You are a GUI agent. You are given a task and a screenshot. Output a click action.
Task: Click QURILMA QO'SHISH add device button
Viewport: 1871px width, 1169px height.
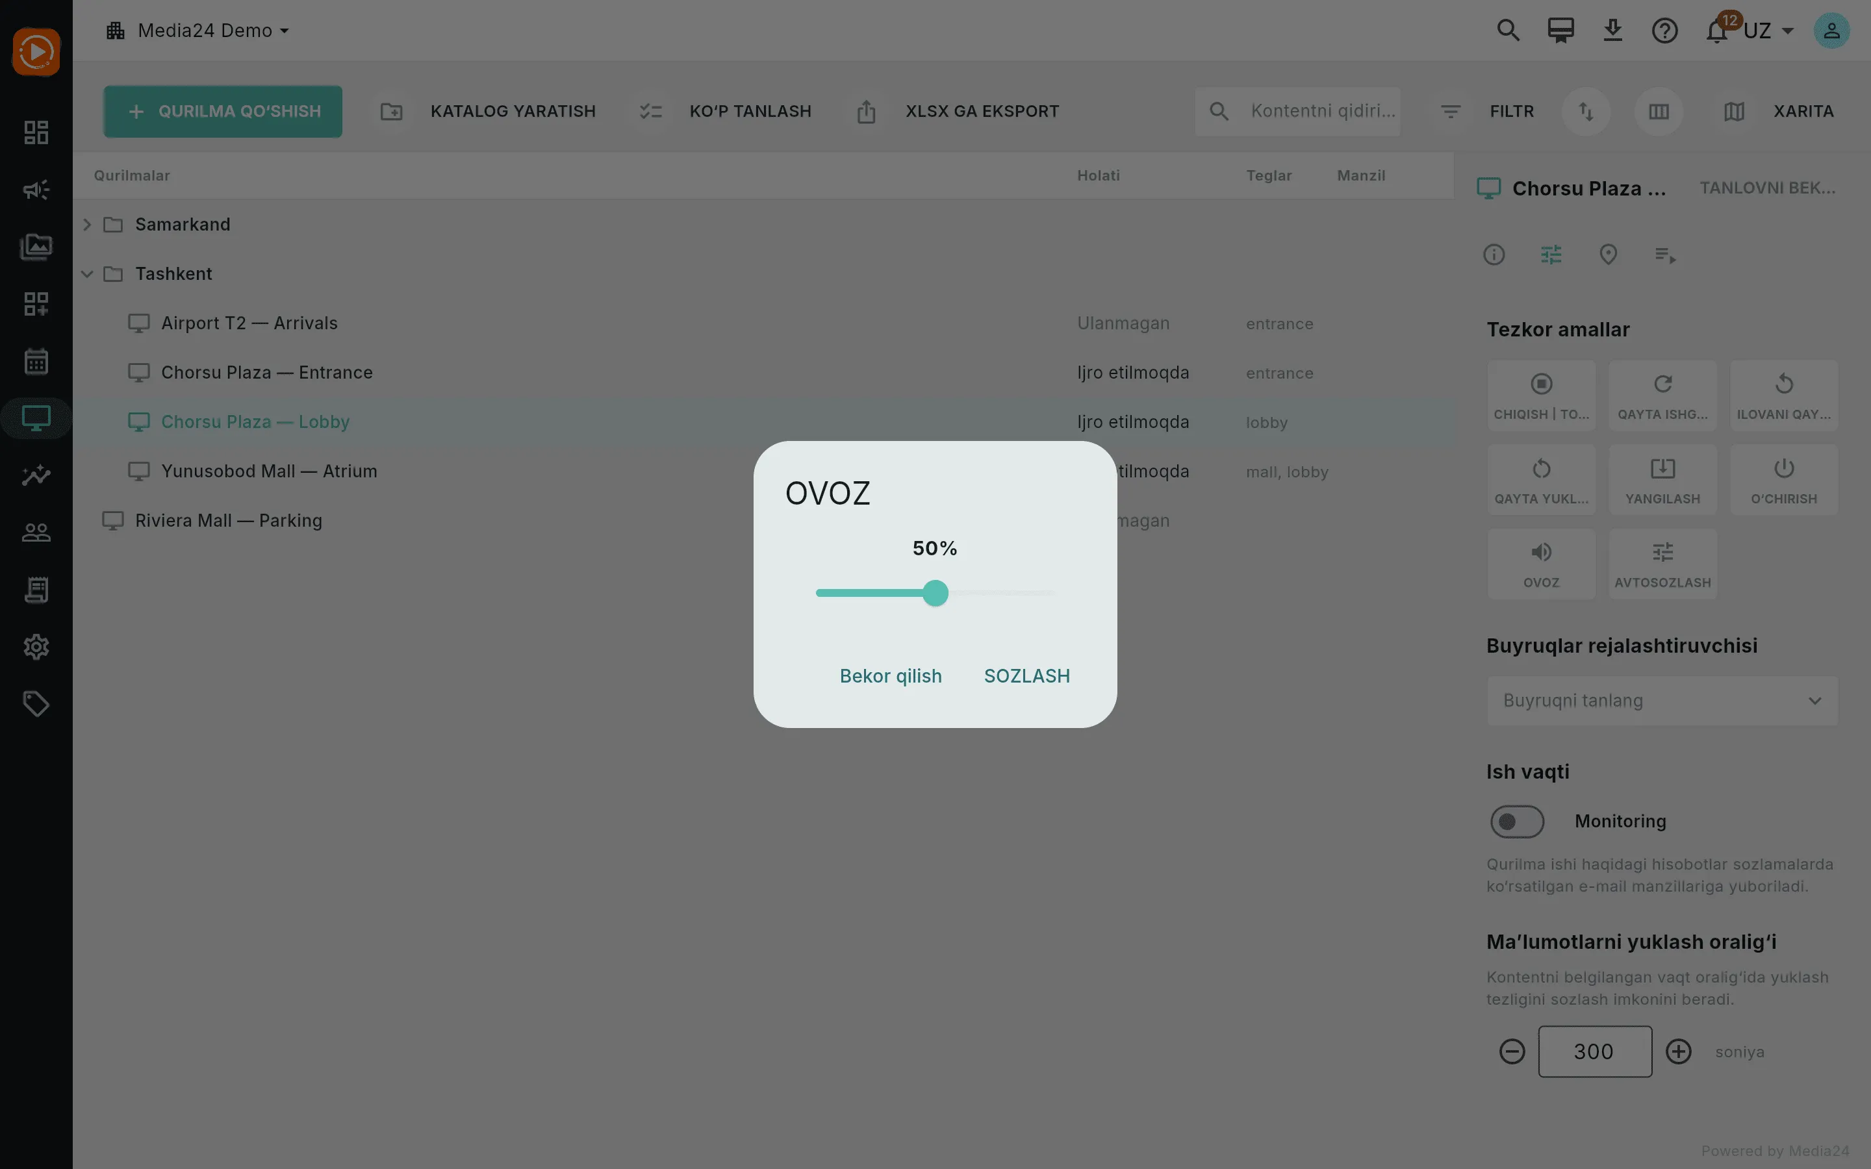[223, 111]
